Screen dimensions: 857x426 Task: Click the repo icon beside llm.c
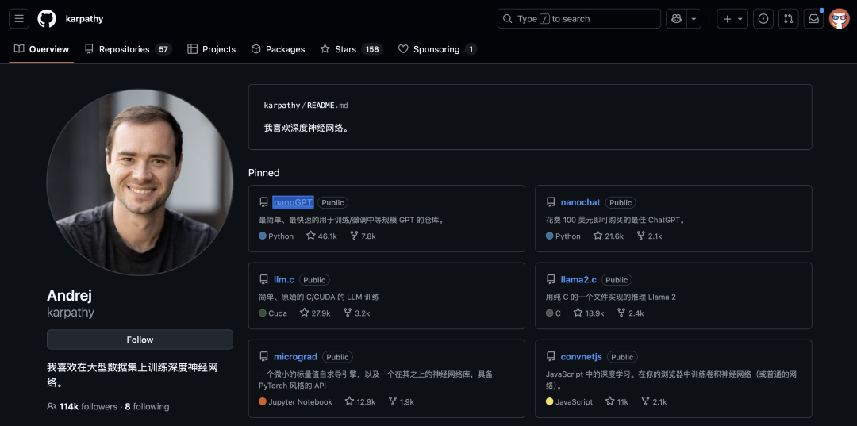(264, 279)
